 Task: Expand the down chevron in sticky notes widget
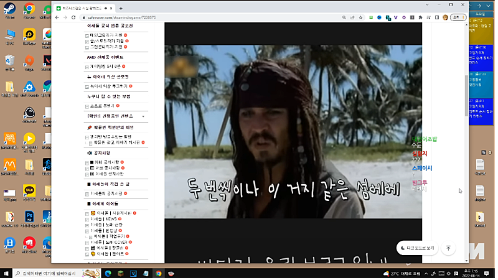[x=489, y=6]
